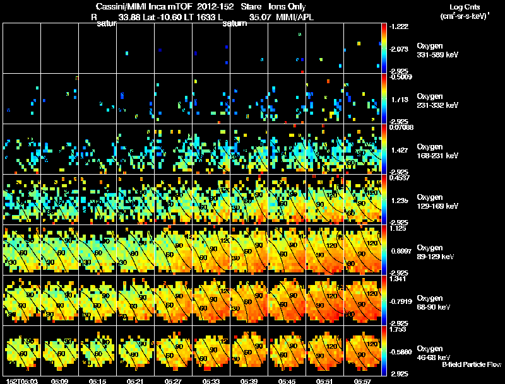Click the Oxygen 231-332 keV panel at 05:33
505x384 pixels.
click(211, 99)
